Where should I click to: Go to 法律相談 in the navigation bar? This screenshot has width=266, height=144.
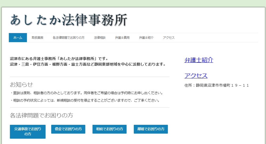click(x=100, y=38)
